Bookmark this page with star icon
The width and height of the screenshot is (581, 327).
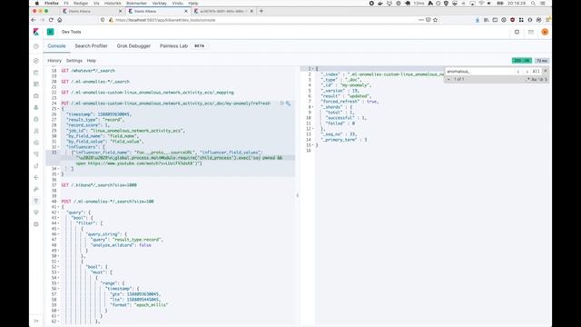436,20
